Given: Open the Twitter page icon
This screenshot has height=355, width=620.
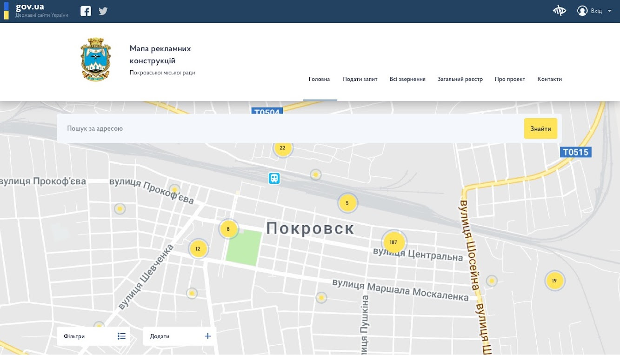Looking at the screenshot, I should [103, 11].
